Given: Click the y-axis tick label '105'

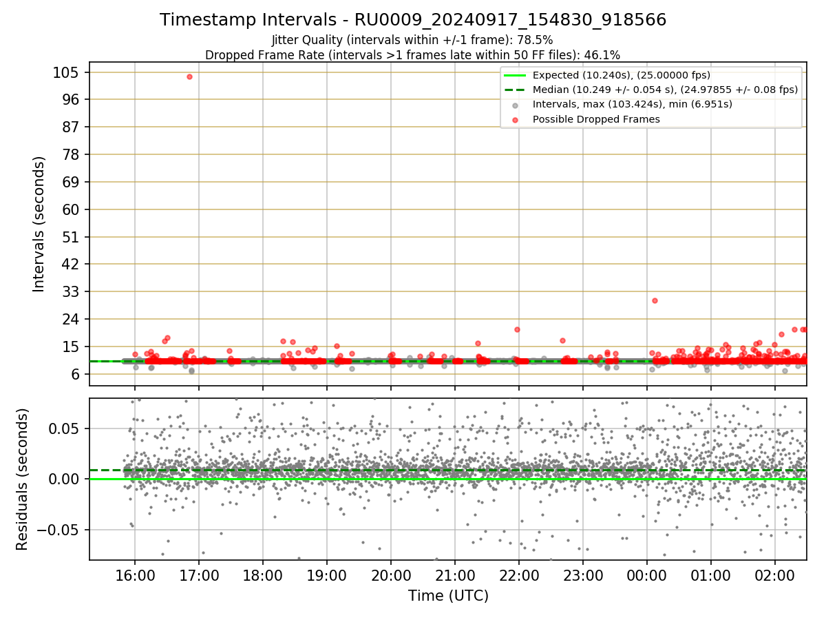Looking at the screenshot, I should [x=65, y=72].
